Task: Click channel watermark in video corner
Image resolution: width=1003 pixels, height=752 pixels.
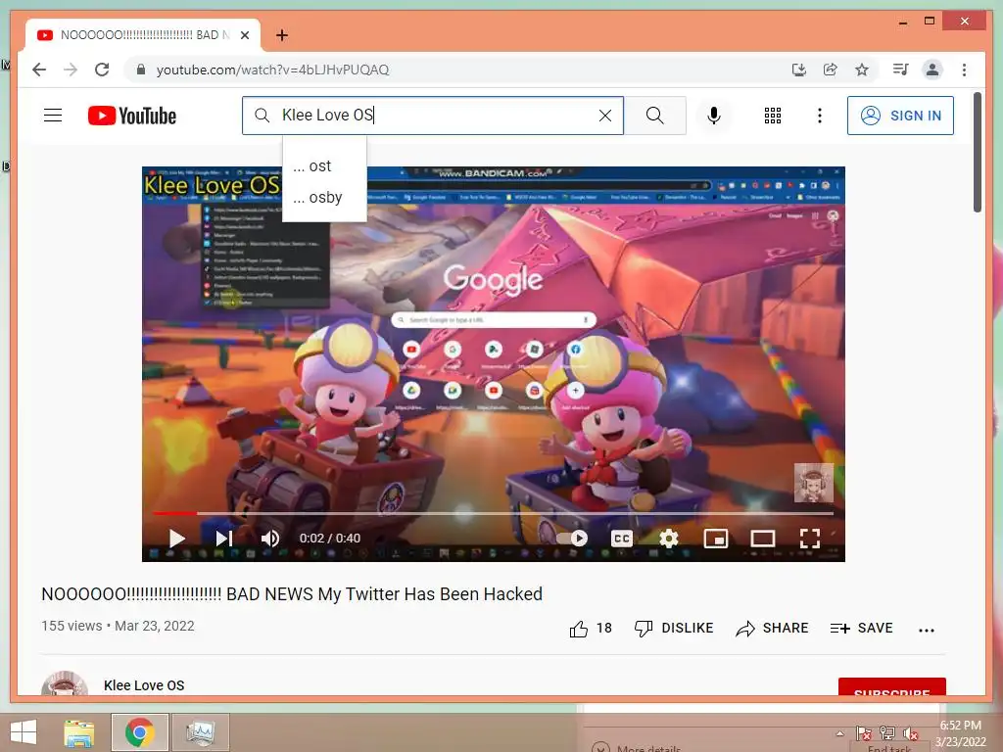Action: (x=814, y=483)
